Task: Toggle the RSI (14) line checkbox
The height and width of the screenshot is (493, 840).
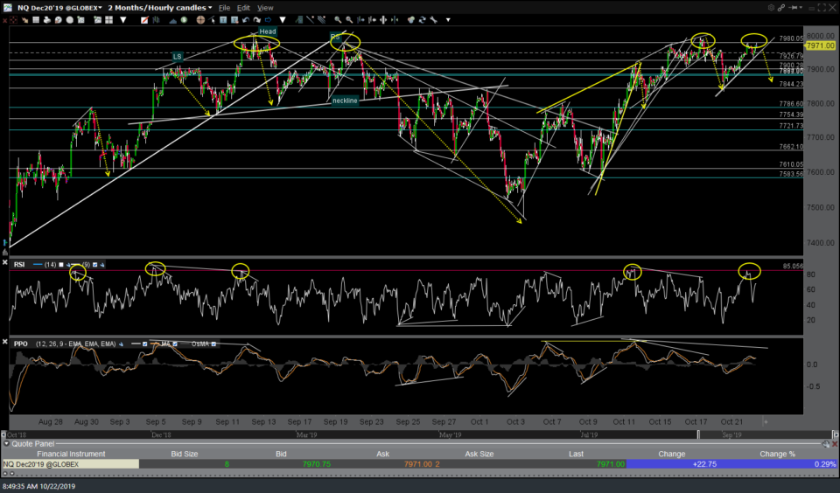Action: click(x=61, y=265)
